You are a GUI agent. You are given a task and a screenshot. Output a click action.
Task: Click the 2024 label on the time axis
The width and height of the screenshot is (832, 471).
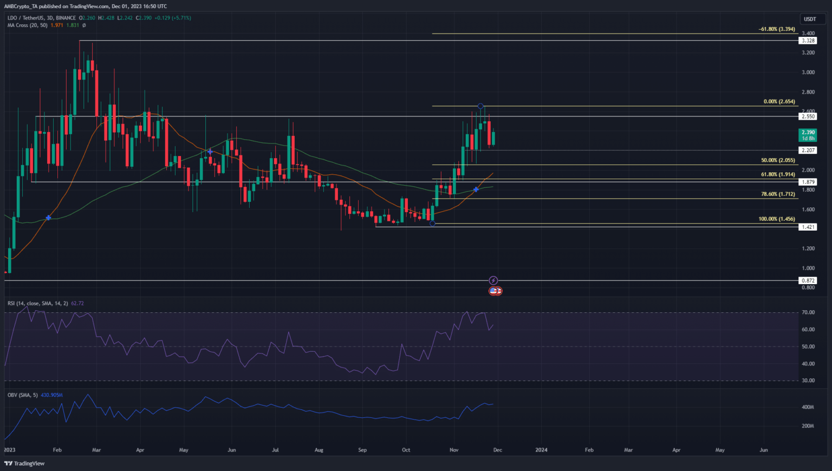pyautogui.click(x=541, y=450)
